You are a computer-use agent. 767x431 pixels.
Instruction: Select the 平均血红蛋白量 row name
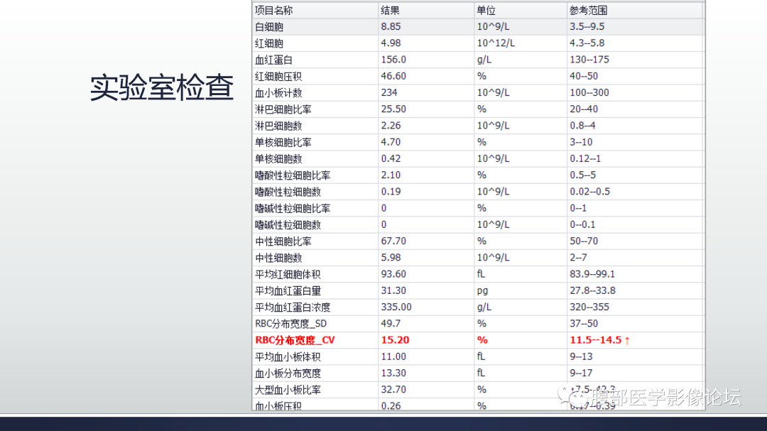pyautogui.click(x=288, y=291)
